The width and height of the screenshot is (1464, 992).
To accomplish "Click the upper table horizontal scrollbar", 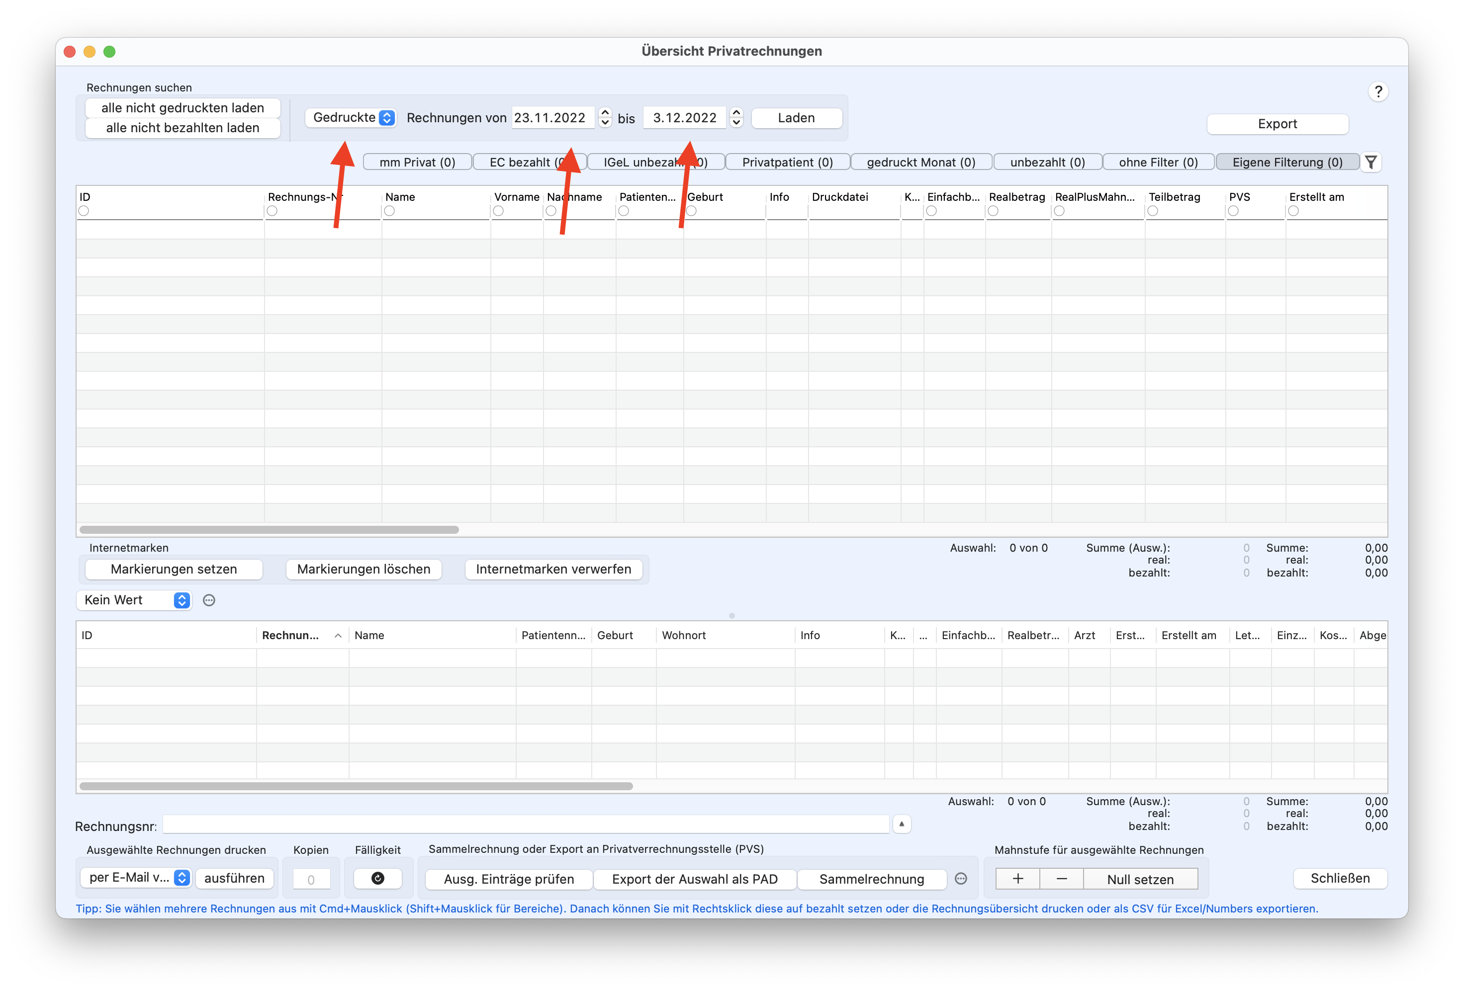I will pyautogui.click(x=269, y=530).
